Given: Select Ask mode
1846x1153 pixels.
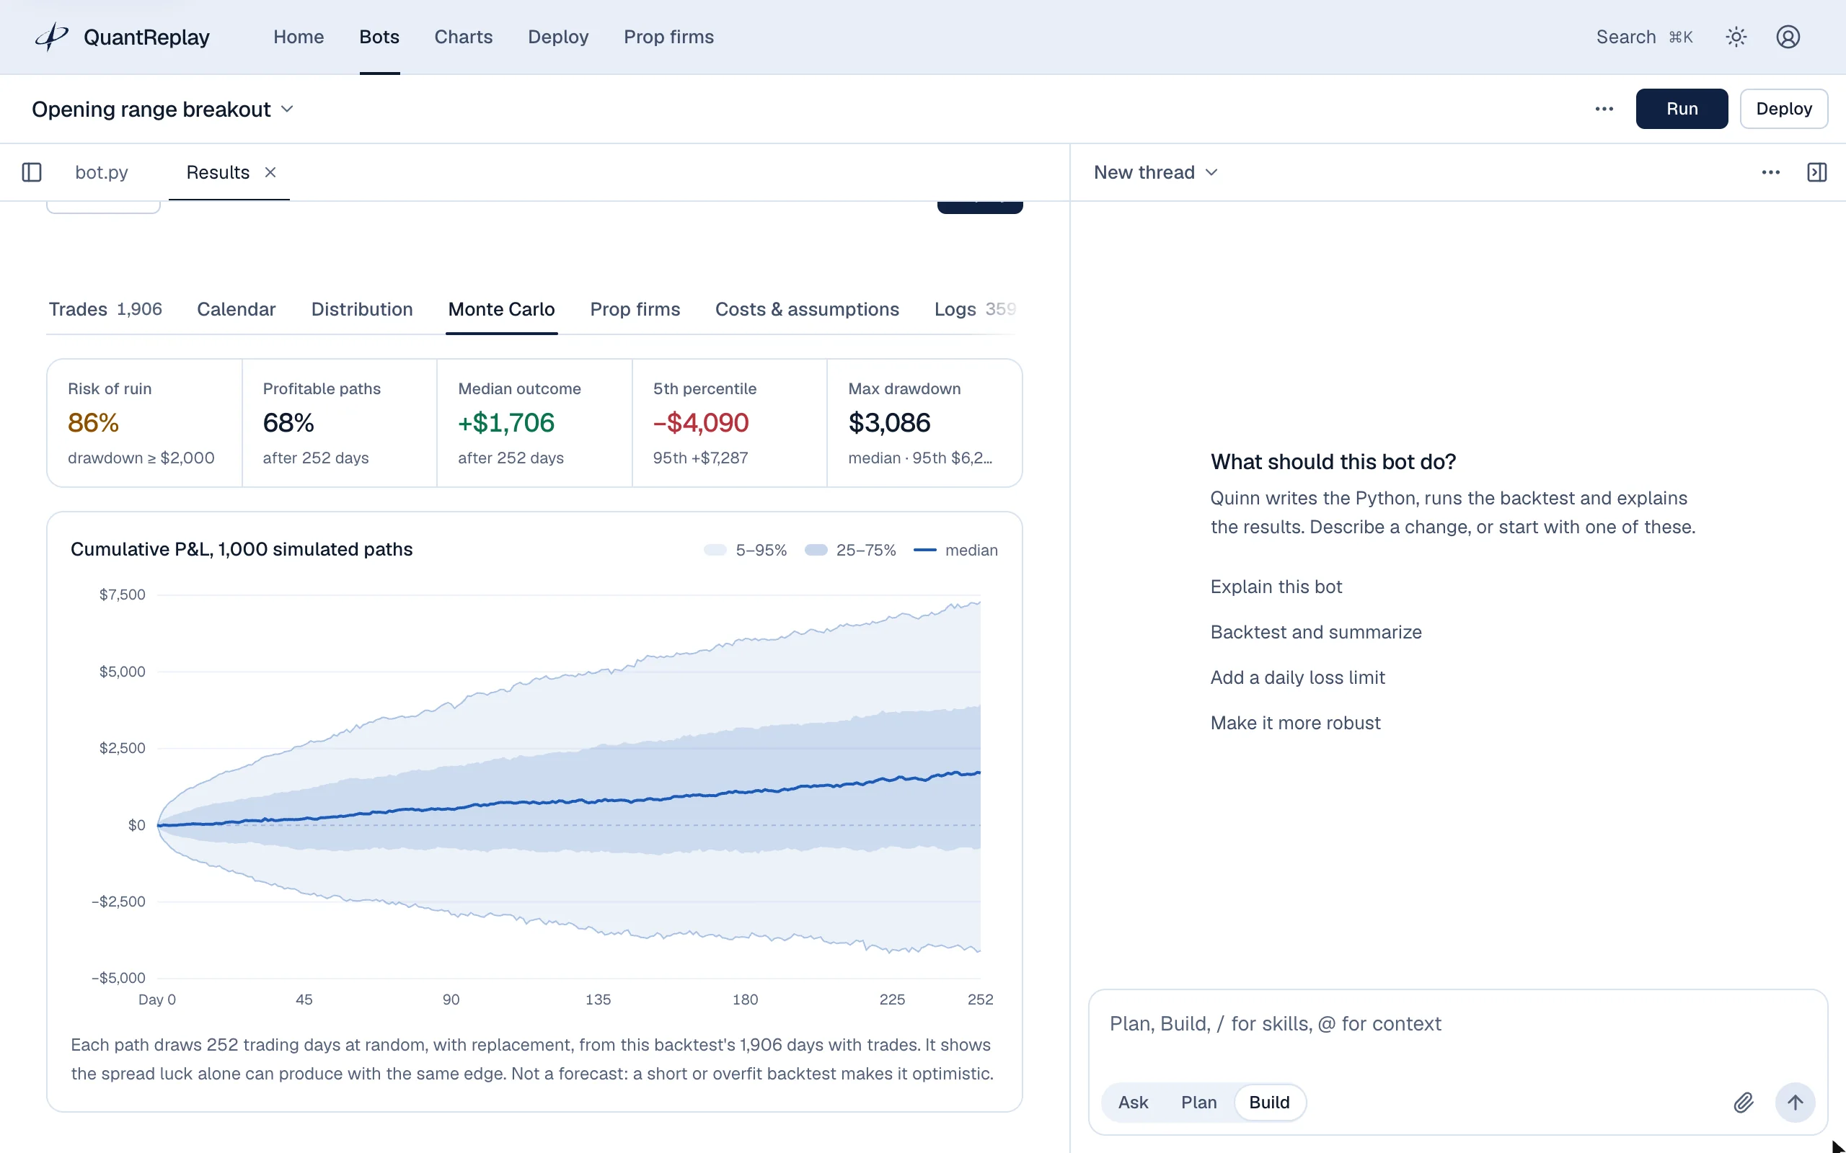Looking at the screenshot, I should point(1133,1102).
